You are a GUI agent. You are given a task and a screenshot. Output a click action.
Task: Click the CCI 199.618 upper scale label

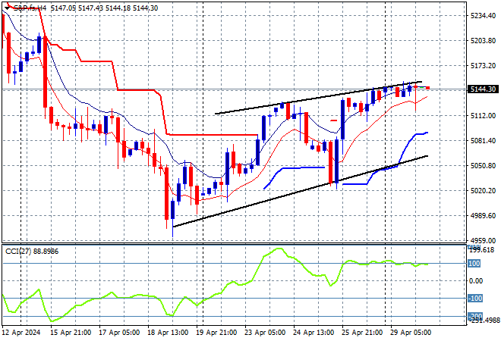pos(483,250)
